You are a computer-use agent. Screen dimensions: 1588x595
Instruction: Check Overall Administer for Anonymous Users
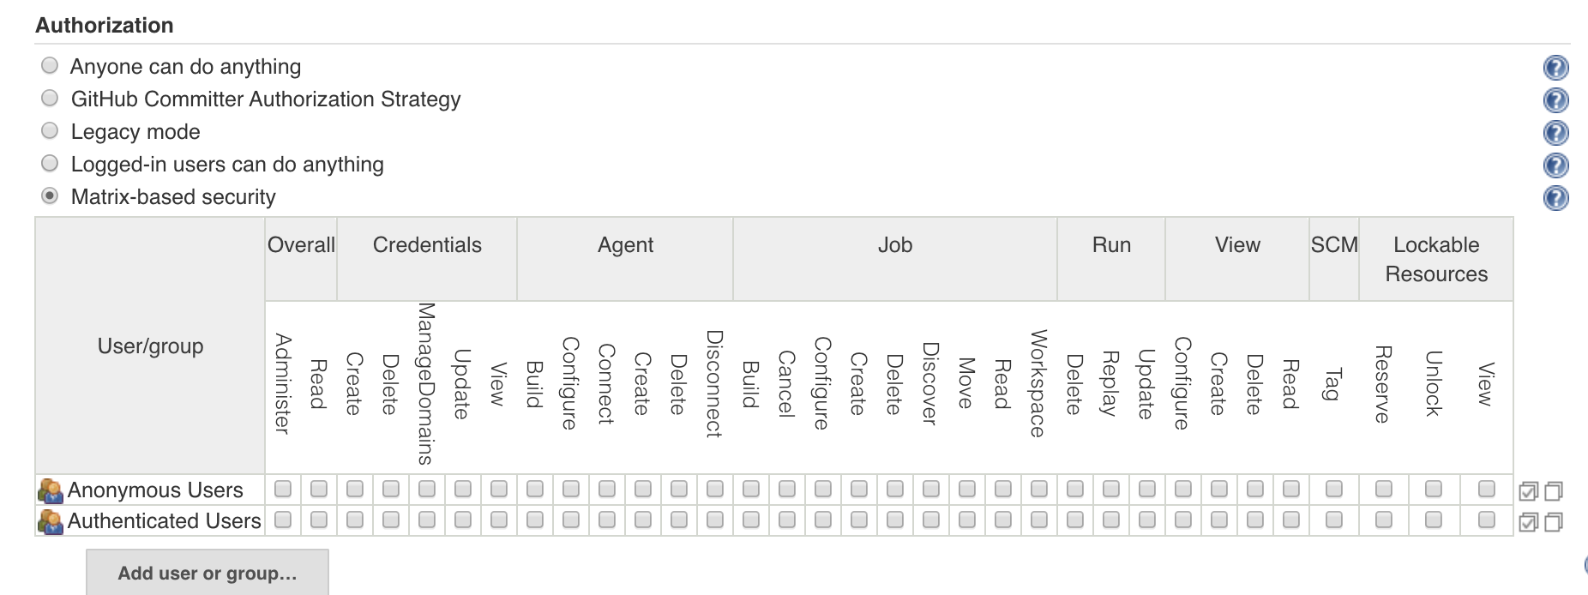click(283, 489)
